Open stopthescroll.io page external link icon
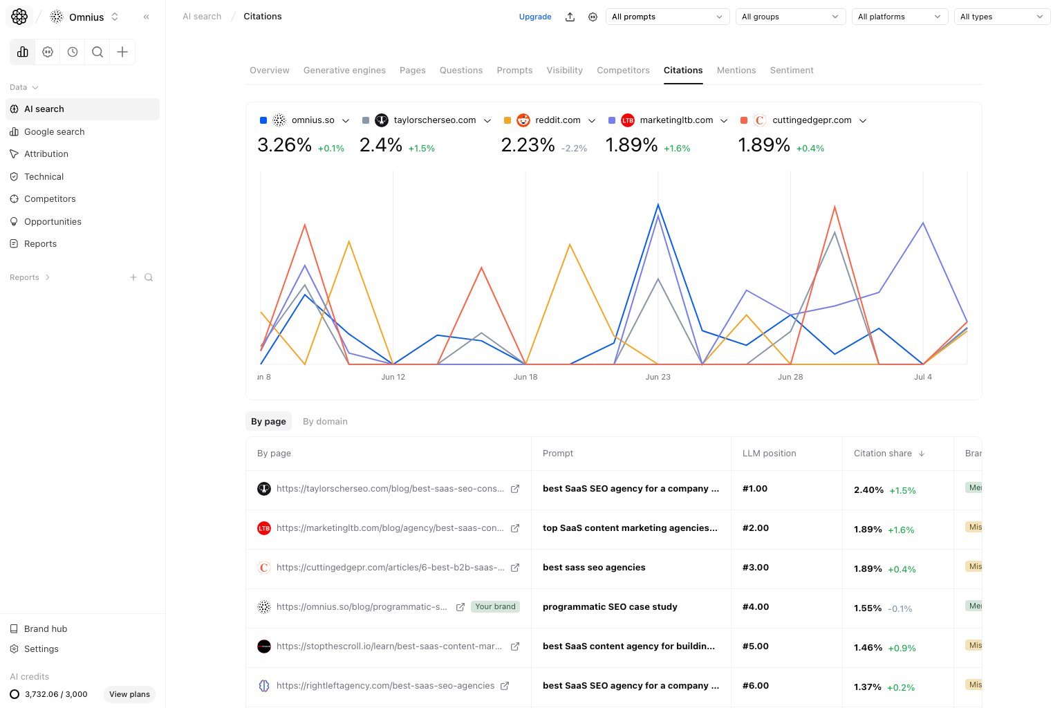Viewport: 1062px width, 708px height. [x=515, y=646]
